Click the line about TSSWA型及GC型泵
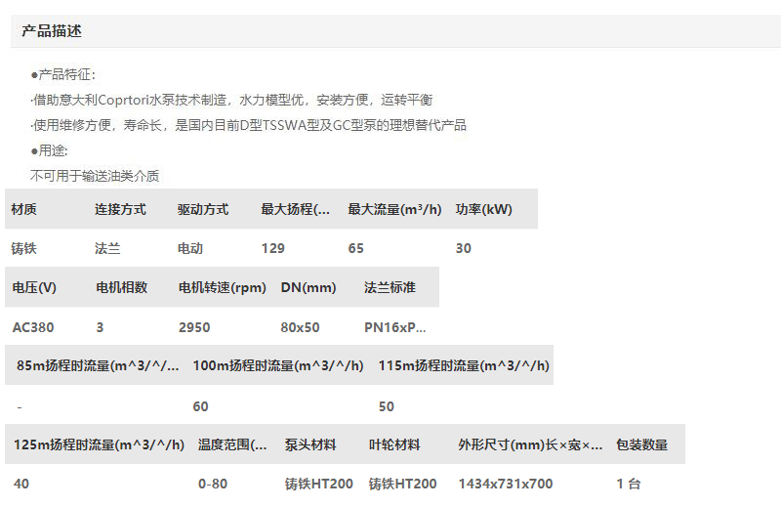781x507 pixels. click(x=249, y=125)
